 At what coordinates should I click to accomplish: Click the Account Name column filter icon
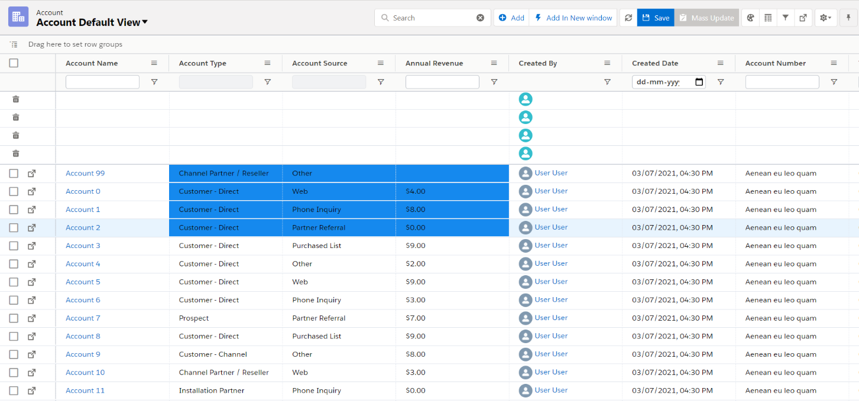tap(154, 82)
